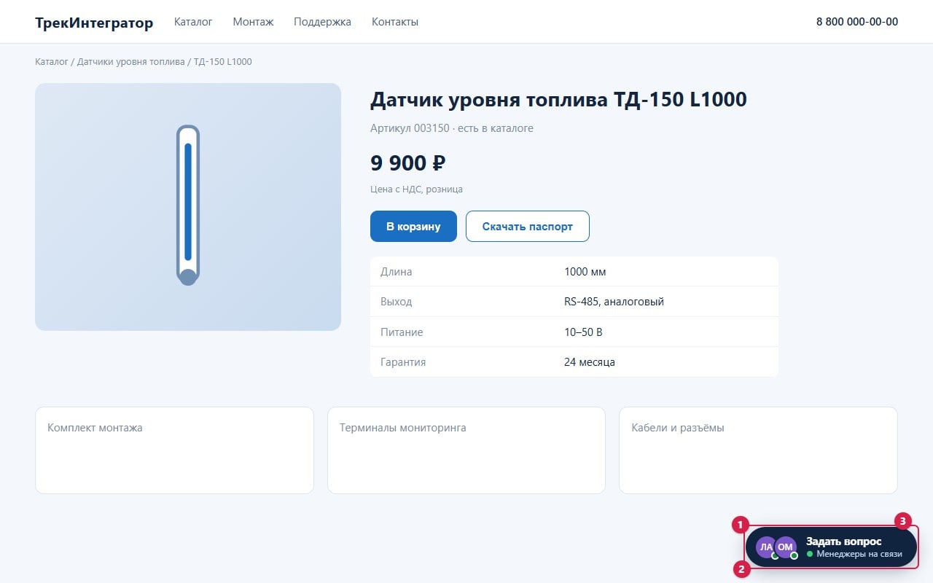Screen dimensions: 933x583
Task: Call the number 8 800 000-00-00
Action: 857,22
